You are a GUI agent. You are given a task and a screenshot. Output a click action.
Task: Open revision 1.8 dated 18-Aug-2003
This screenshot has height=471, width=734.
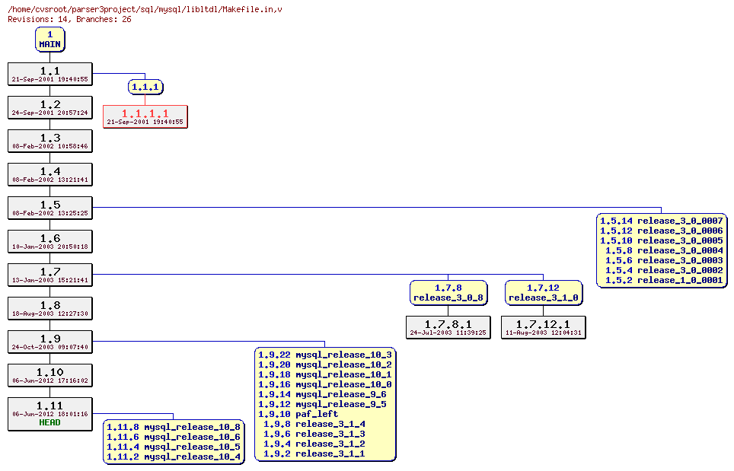click(50, 308)
